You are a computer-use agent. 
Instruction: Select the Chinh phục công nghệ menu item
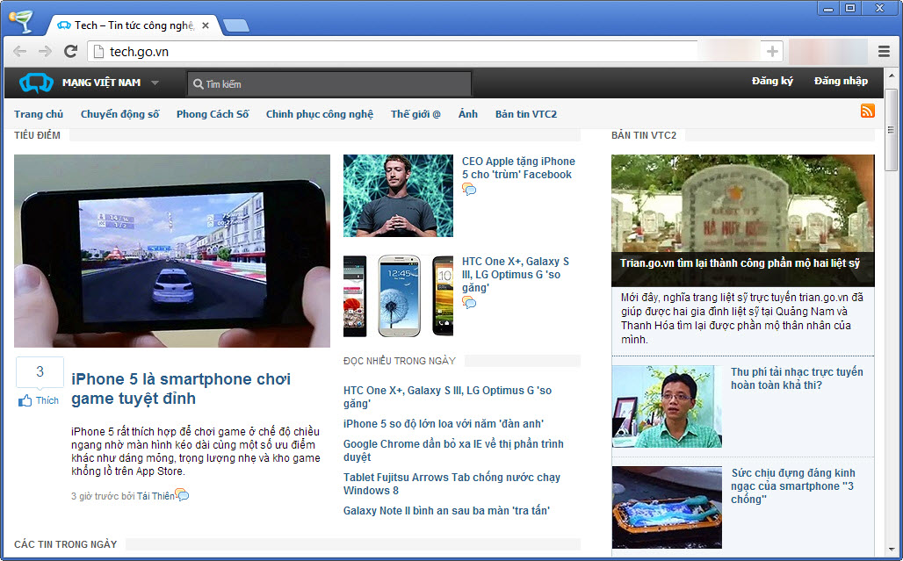point(320,114)
